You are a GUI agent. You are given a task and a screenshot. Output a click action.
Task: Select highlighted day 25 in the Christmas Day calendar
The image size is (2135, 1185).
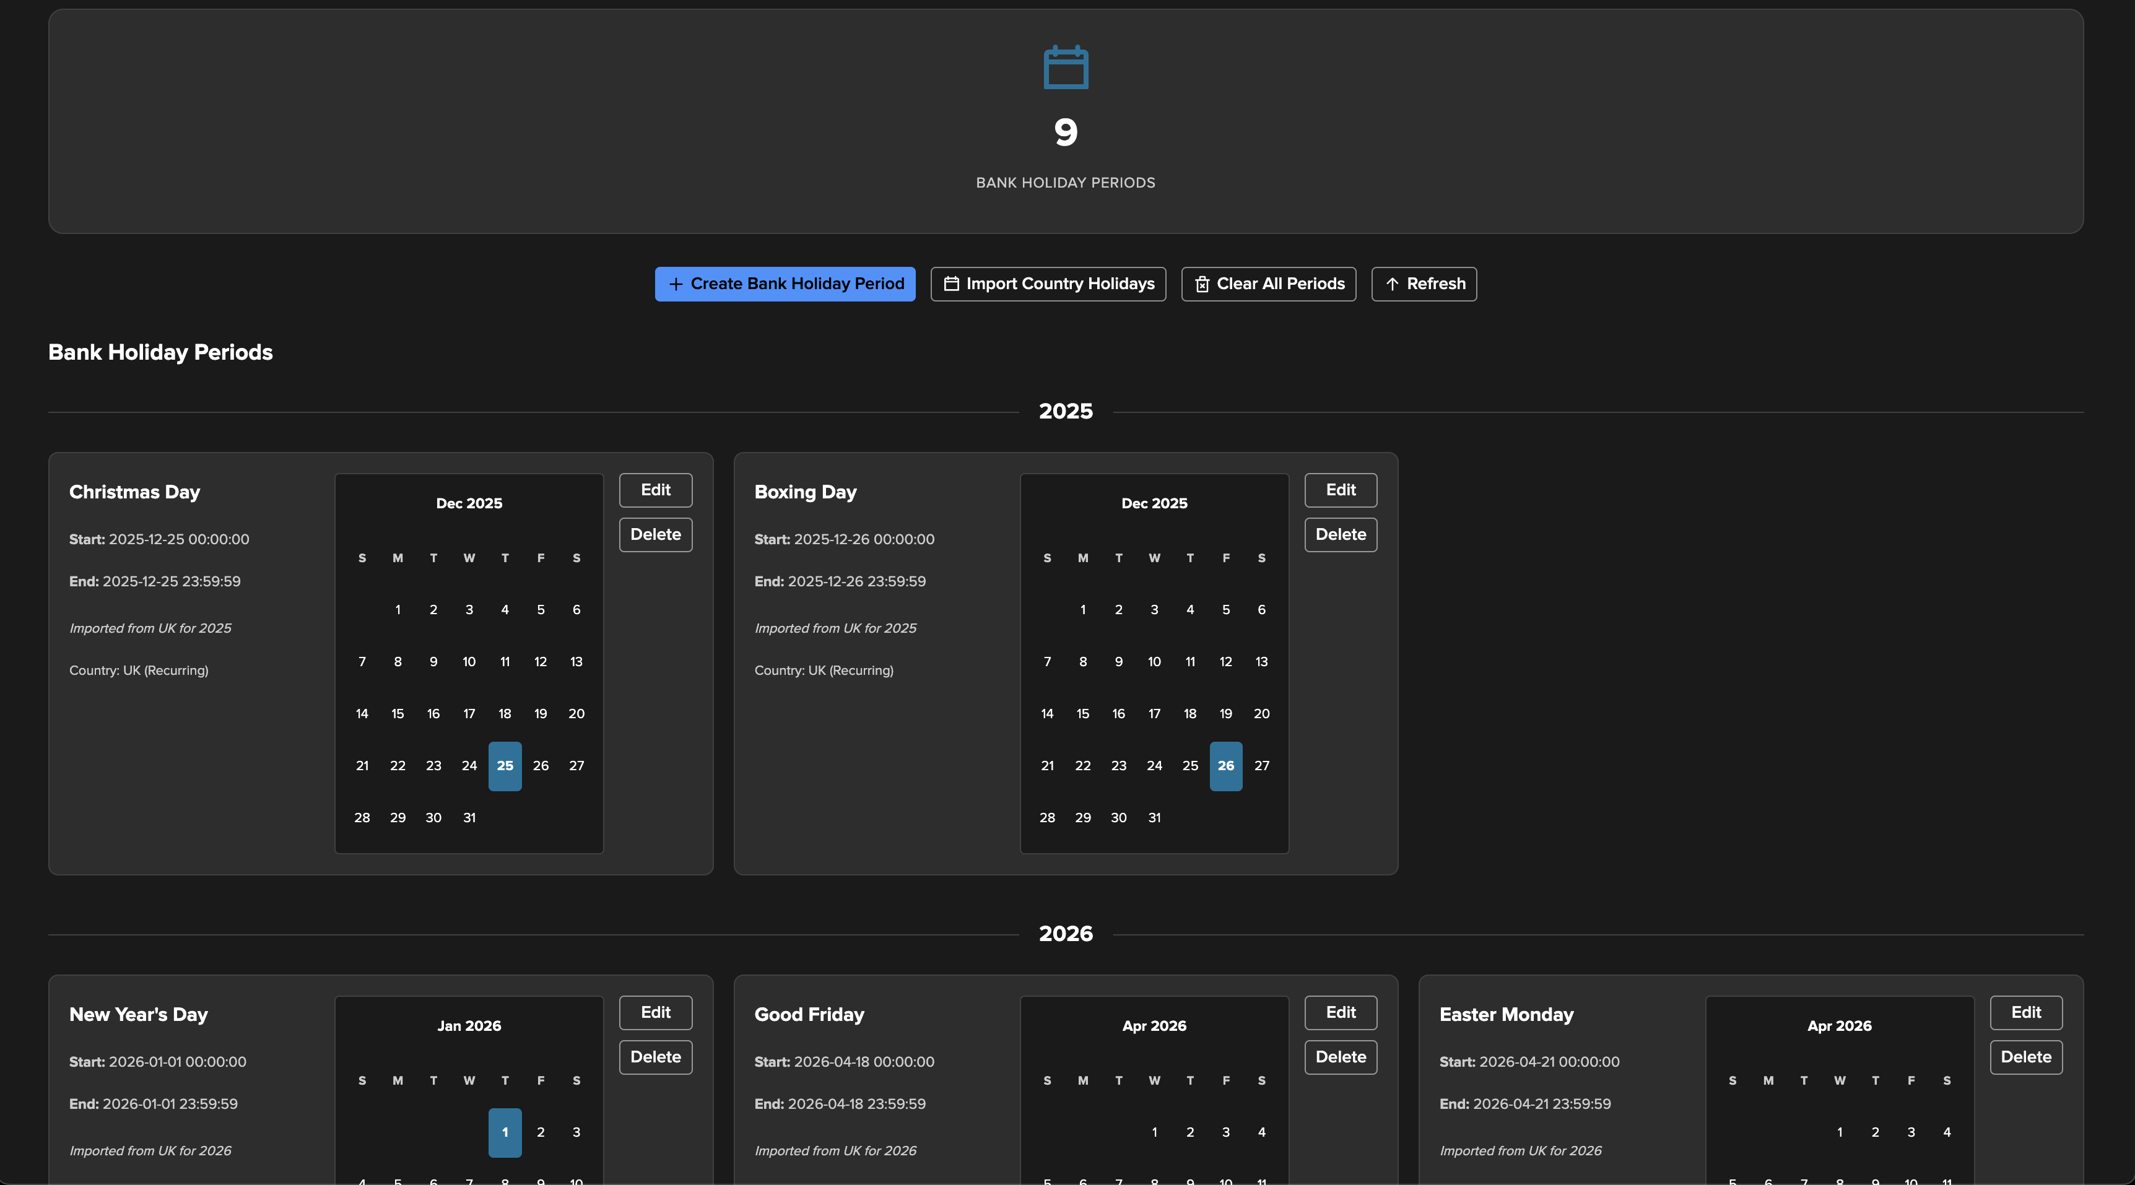(505, 766)
